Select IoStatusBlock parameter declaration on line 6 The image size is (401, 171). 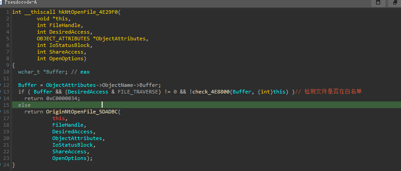63,45
